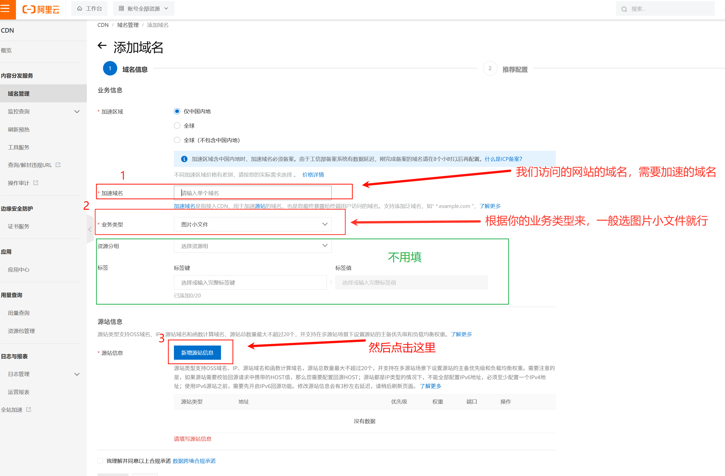Open 工作台 via the home icon
The width and height of the screenshot is (725, 476).
click(x=79, y=8)
